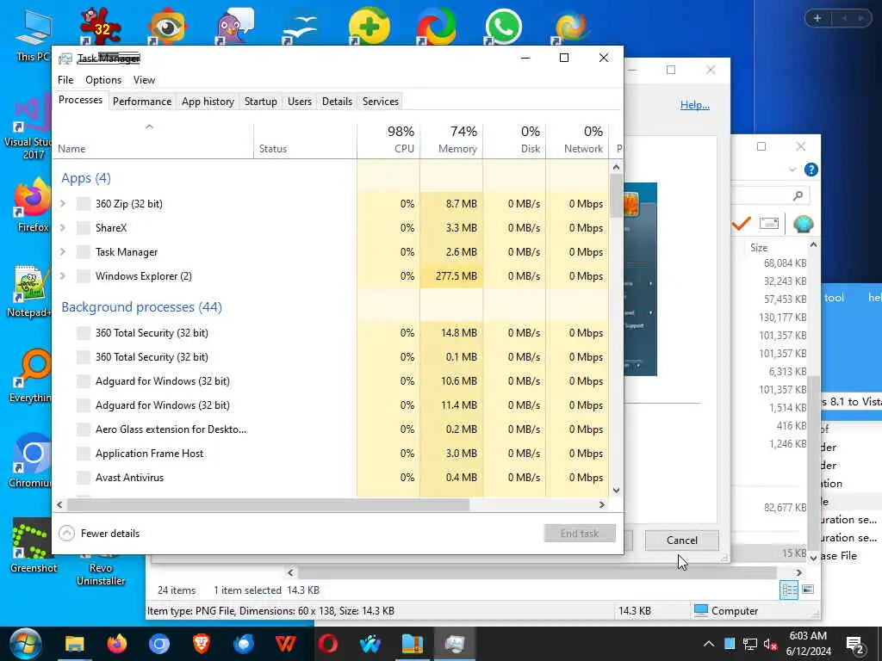Click the scroll-down arrow of the process list

pos(616,490)
